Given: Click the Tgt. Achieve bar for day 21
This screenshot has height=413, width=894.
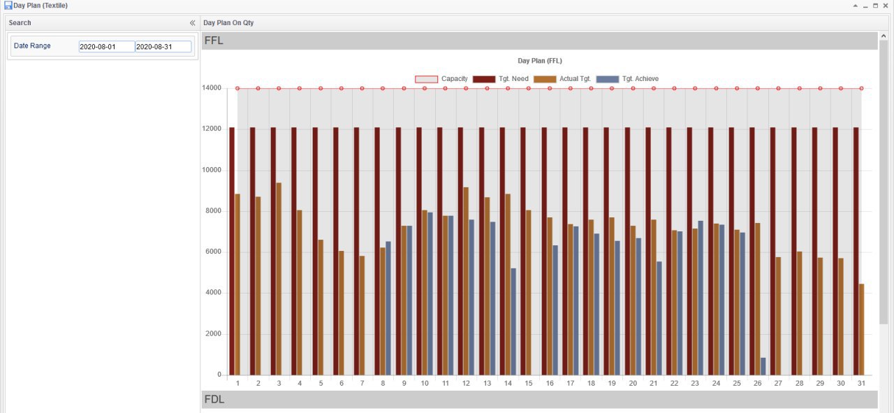Looking at the screenshot, I should click(659, 318).
